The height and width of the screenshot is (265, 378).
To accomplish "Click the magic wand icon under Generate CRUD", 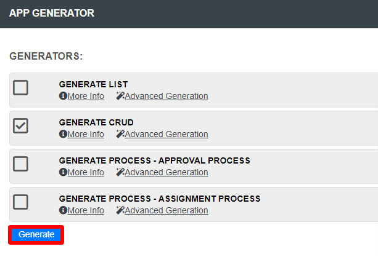I will click(120, 134).
